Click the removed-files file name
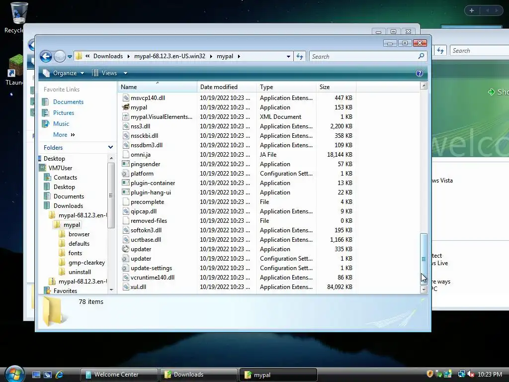 tap(149, 221)
